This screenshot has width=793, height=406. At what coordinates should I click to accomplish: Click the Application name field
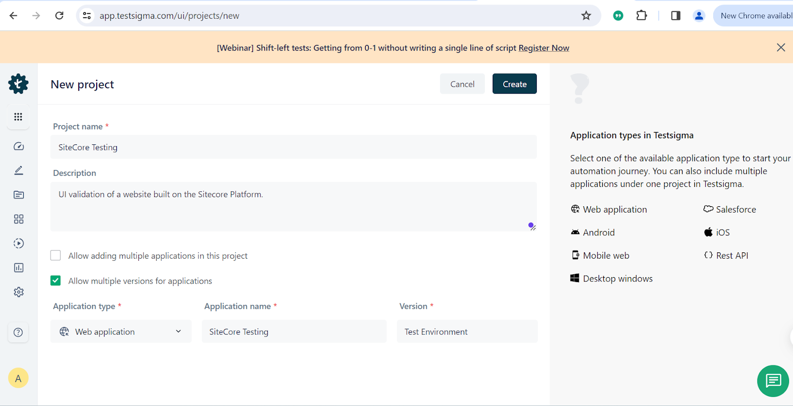pyautogui.click(x=294, y=332)
